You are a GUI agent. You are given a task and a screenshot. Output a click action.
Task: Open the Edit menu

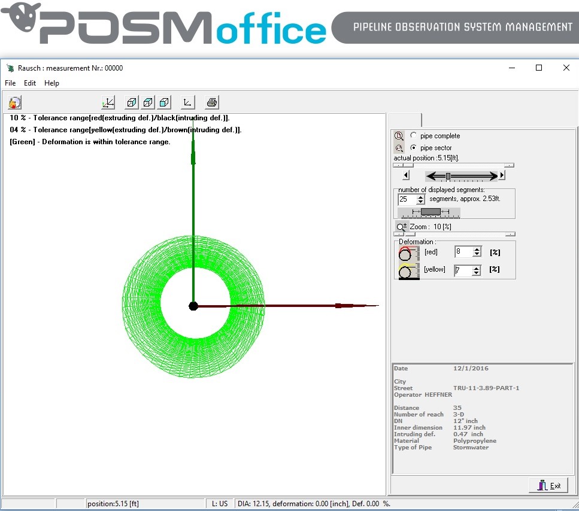[30, 83]
